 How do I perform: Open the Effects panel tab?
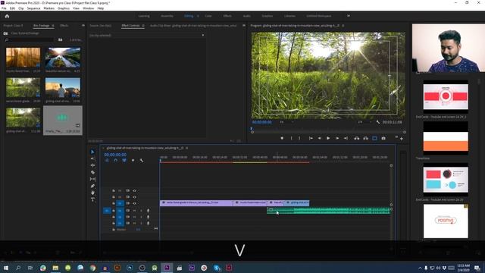coord(64,25)
